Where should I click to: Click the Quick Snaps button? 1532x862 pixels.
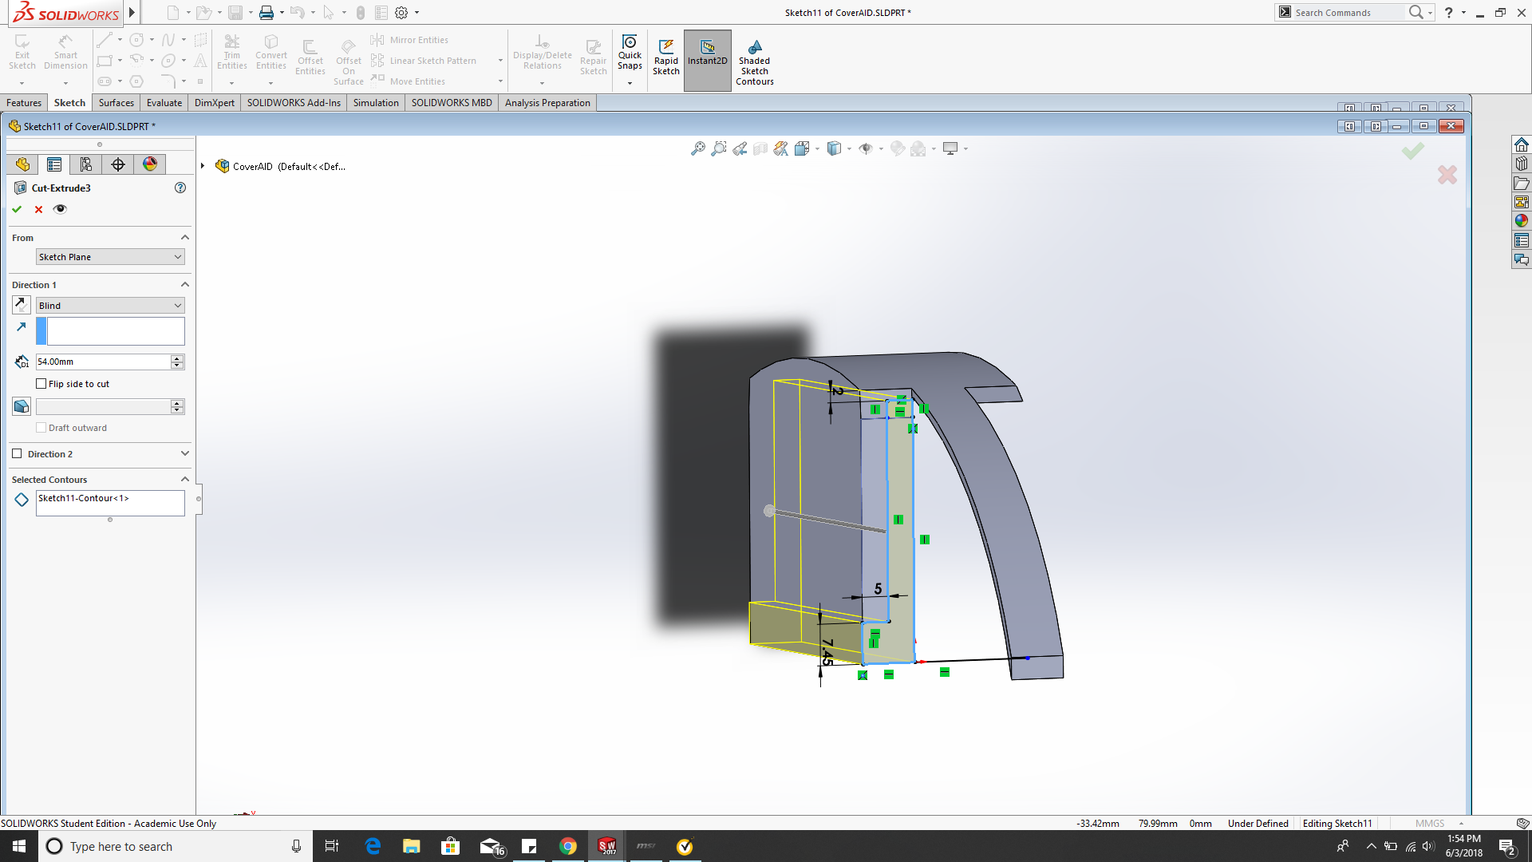click(x=630, y=53)
